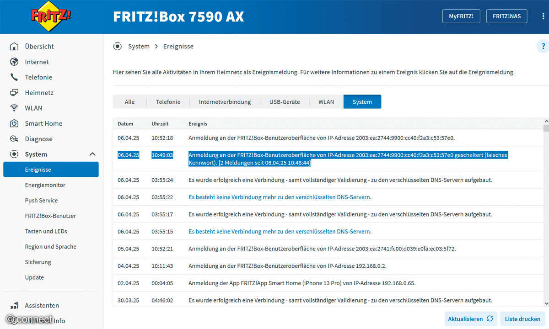Viewport: 549px width, 329px height.
Task: Open the WLAN menu
Action: point(33,108)
